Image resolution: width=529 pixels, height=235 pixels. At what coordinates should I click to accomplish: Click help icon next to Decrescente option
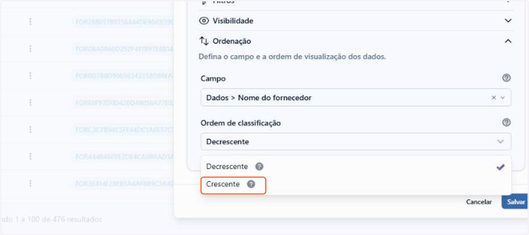click(260, 167)
